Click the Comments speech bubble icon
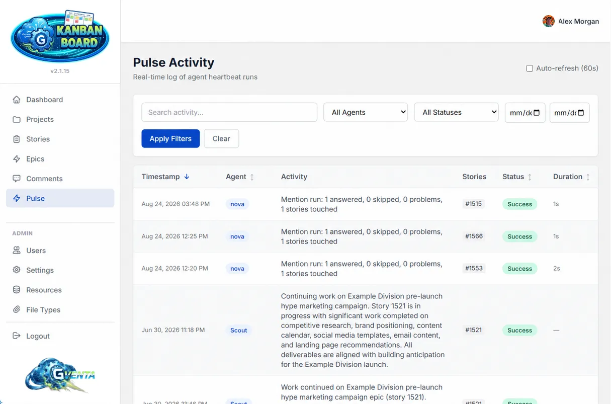This screenshot has height=404, width=611. (17, 179)
